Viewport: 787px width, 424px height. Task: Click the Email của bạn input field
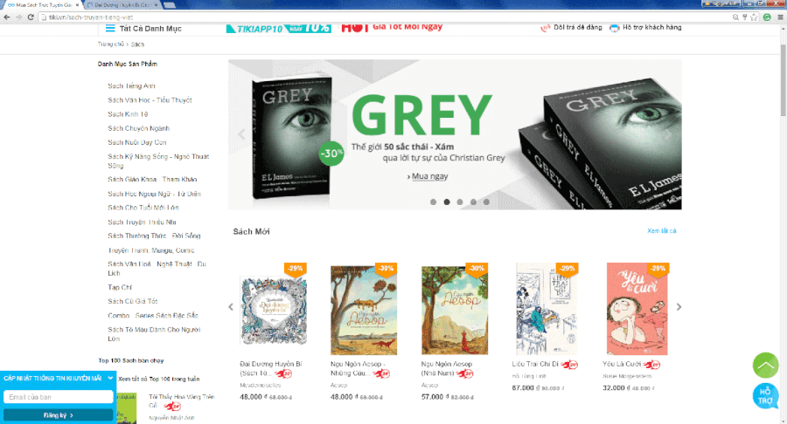59,397
